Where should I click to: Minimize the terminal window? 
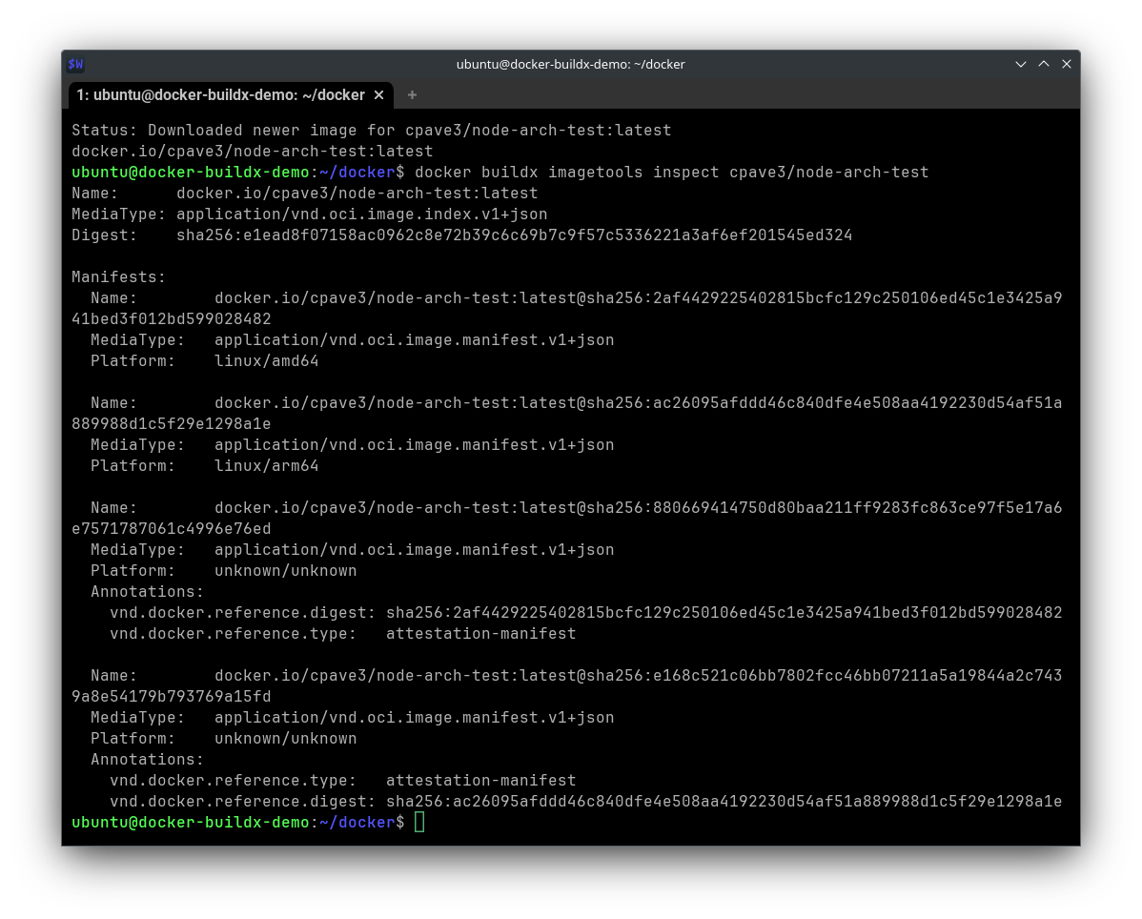click(x=1021, y=64)
